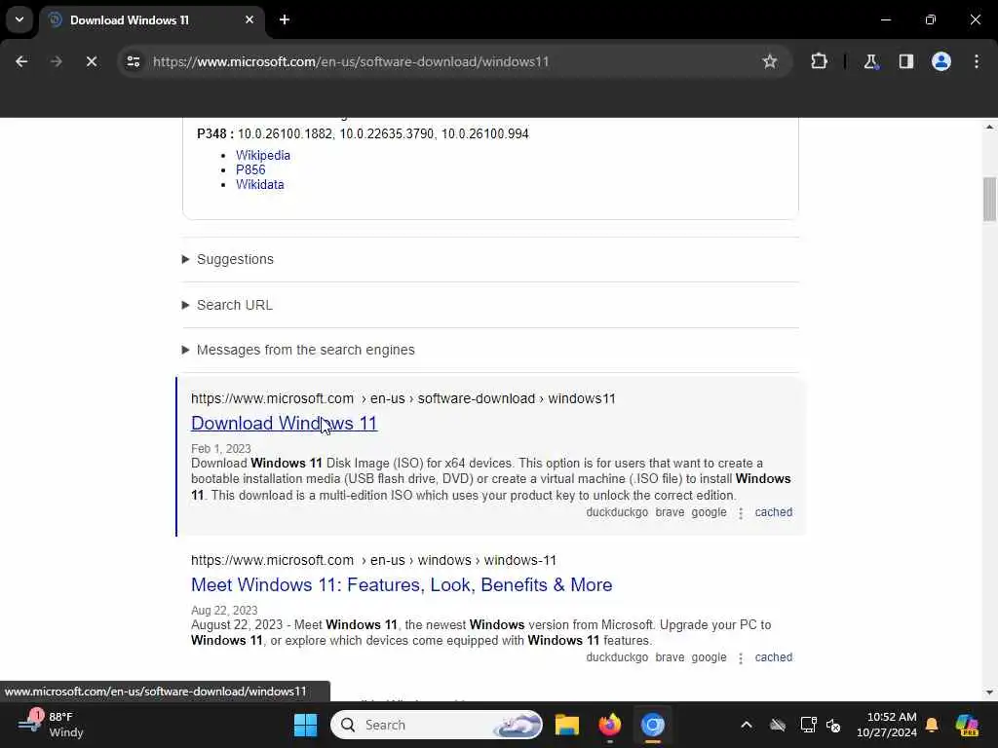Open File Explorer from the taskbar
998x748 pixels.
coord(566,725)
